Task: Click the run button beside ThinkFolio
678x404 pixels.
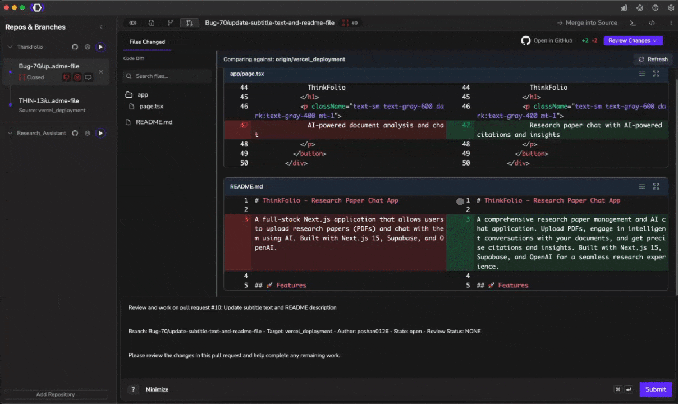Action: (100, 47)
